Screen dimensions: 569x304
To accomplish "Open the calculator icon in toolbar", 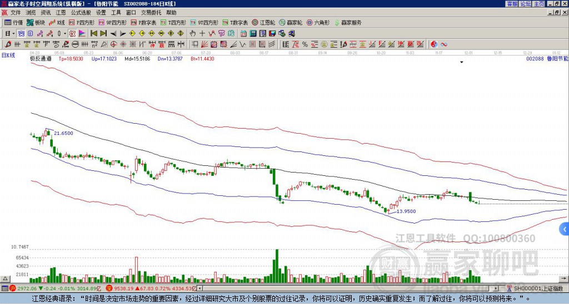I will pos(253,34).
